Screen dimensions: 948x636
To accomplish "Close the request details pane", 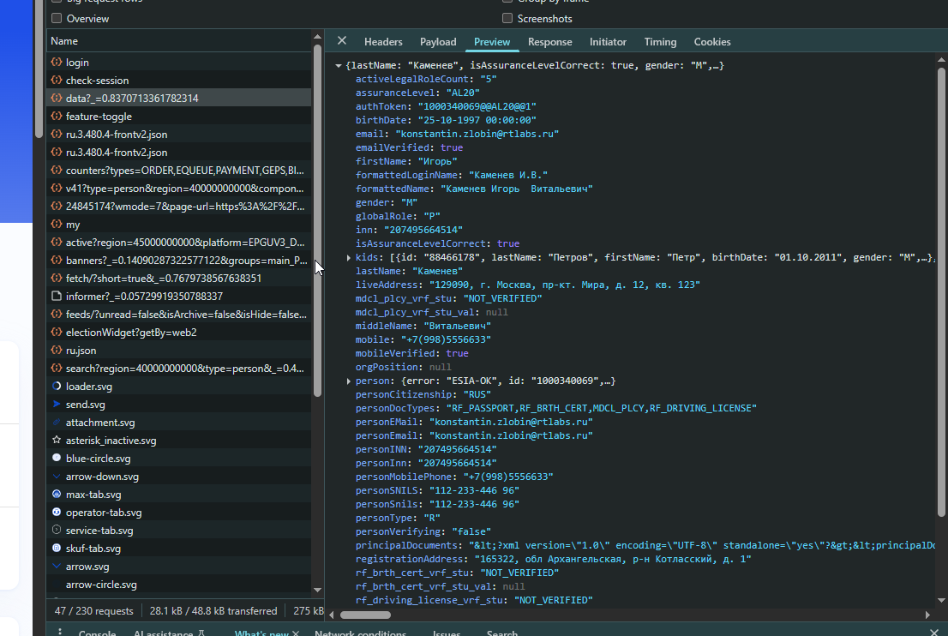I will coord(342,40).
